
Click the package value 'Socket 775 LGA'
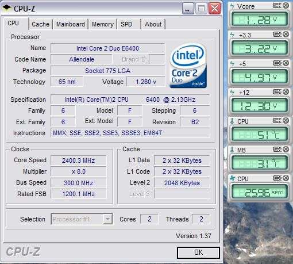(x=107, y=71)
